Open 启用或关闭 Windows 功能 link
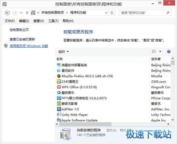Image resolution: width=177 pixels, height=144 pixels. coord(29,46)
